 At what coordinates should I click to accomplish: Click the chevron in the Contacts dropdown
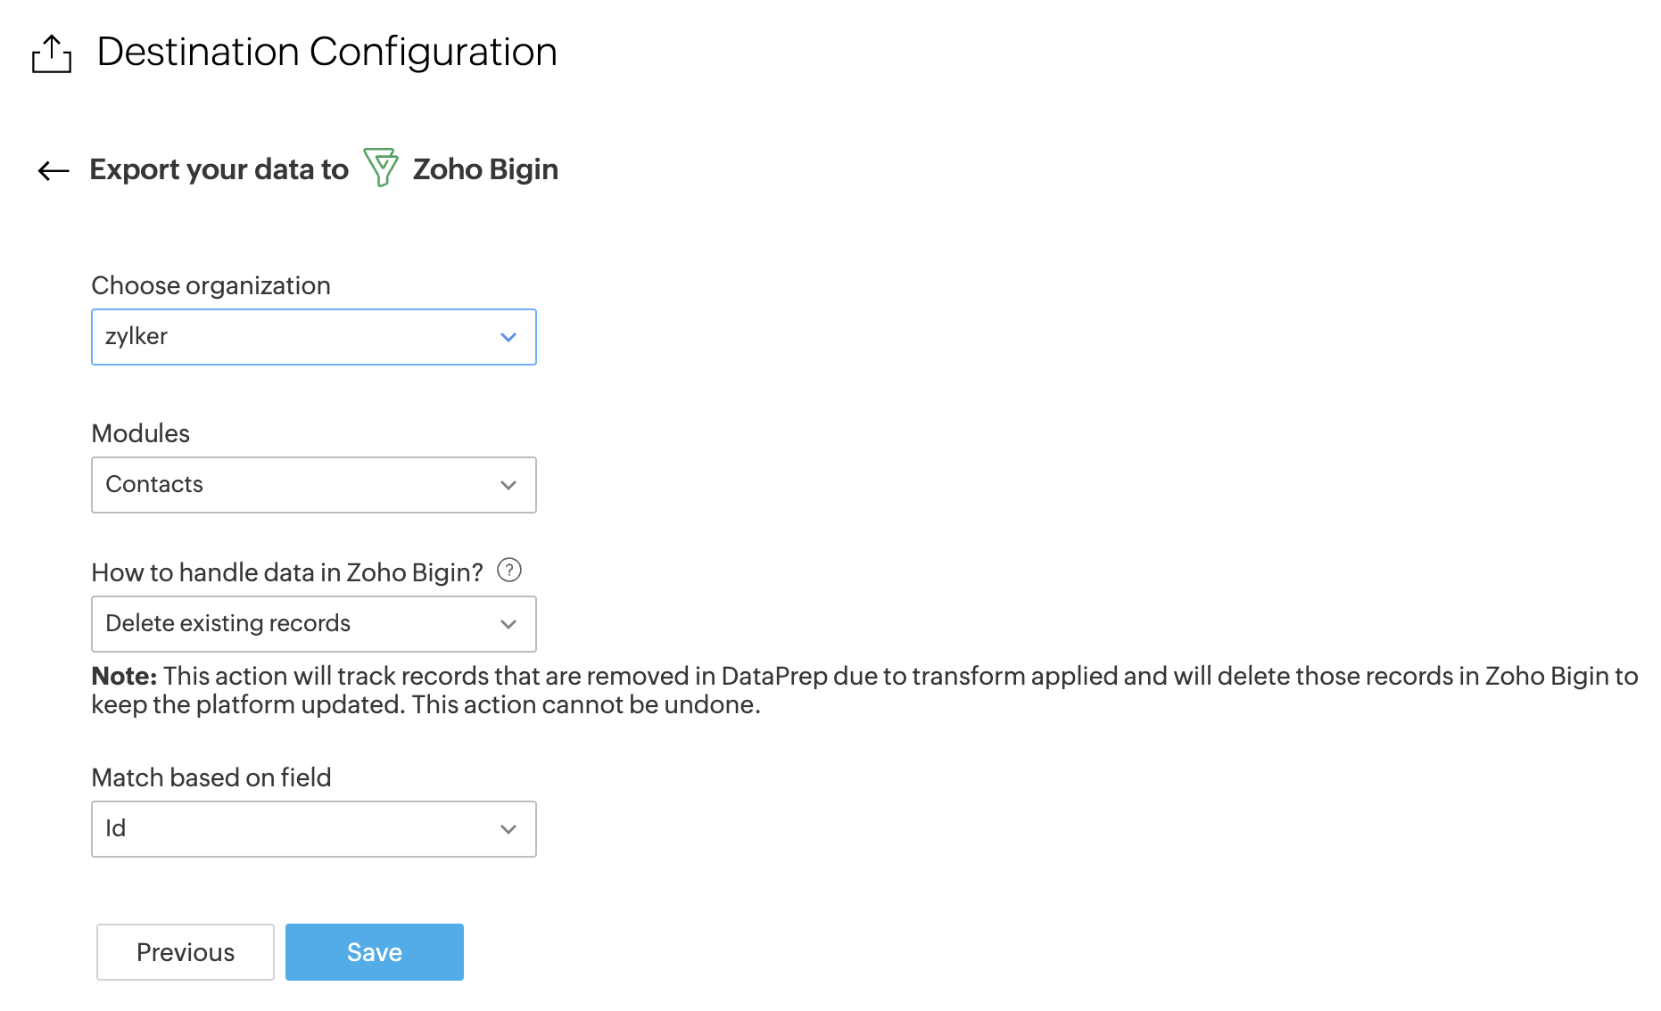(x=508, y=485)
